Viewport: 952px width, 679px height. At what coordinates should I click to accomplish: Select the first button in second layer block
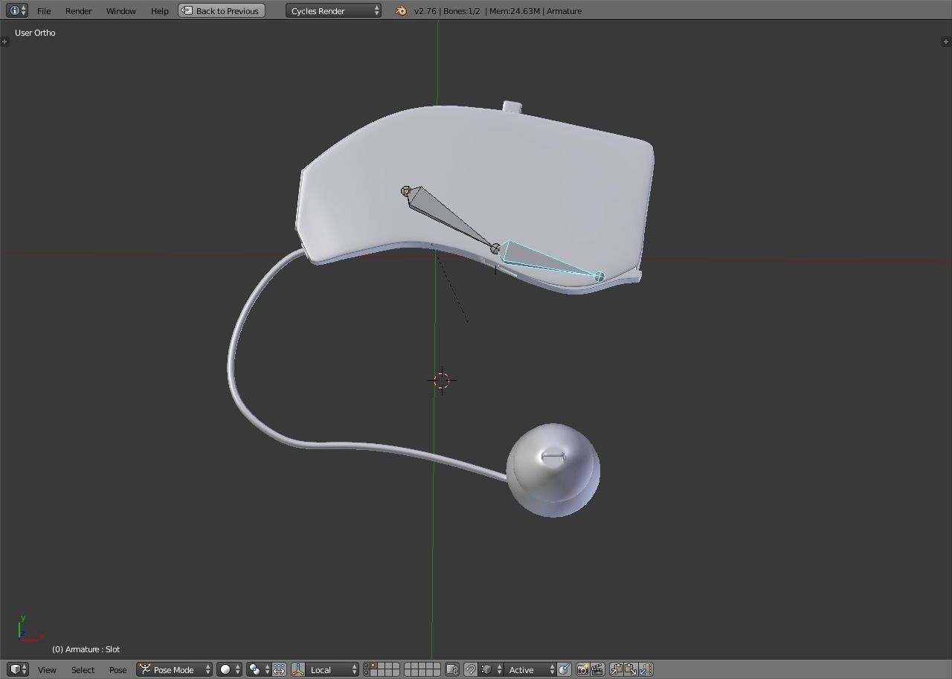tap(408, 666)
